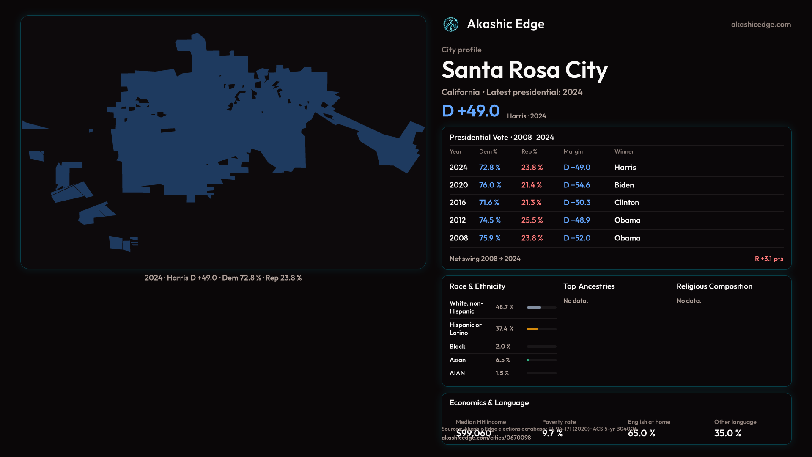Viewport: 812px width, 457px height.
Task: Click the Net swing R +3.1 pts value
Action: (768, 259)
